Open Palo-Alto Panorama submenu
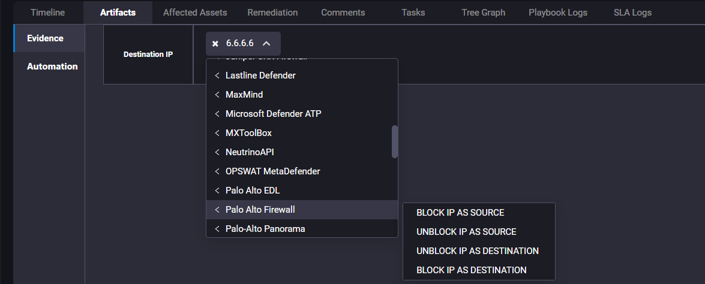This screenshot has height=284, width=705. pyautogui.click(x=302, y=228)
